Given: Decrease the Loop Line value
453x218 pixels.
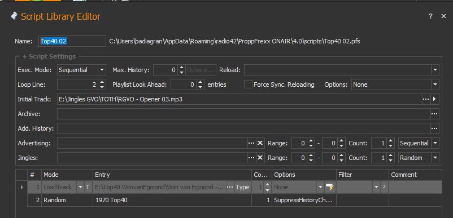Looking at the screenshot, I should 102,87.
